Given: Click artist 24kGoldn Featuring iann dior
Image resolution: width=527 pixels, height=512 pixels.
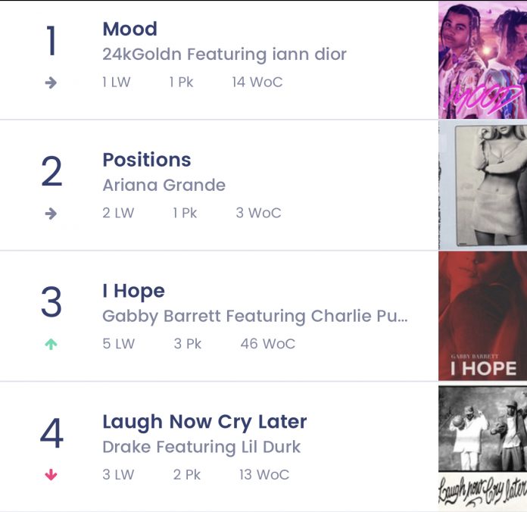Looking at the screenshot, I should [225, 54].
